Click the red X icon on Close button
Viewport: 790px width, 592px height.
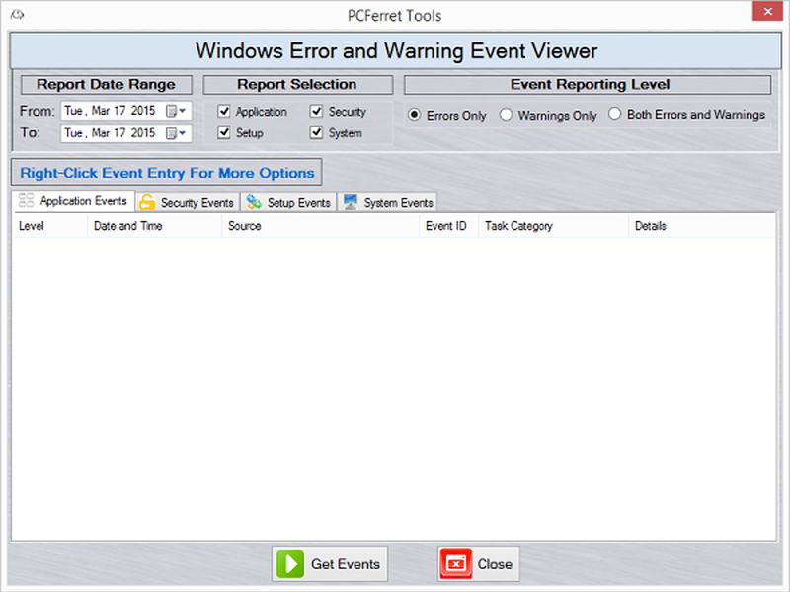pyautogui.click(x=456, y=563)
